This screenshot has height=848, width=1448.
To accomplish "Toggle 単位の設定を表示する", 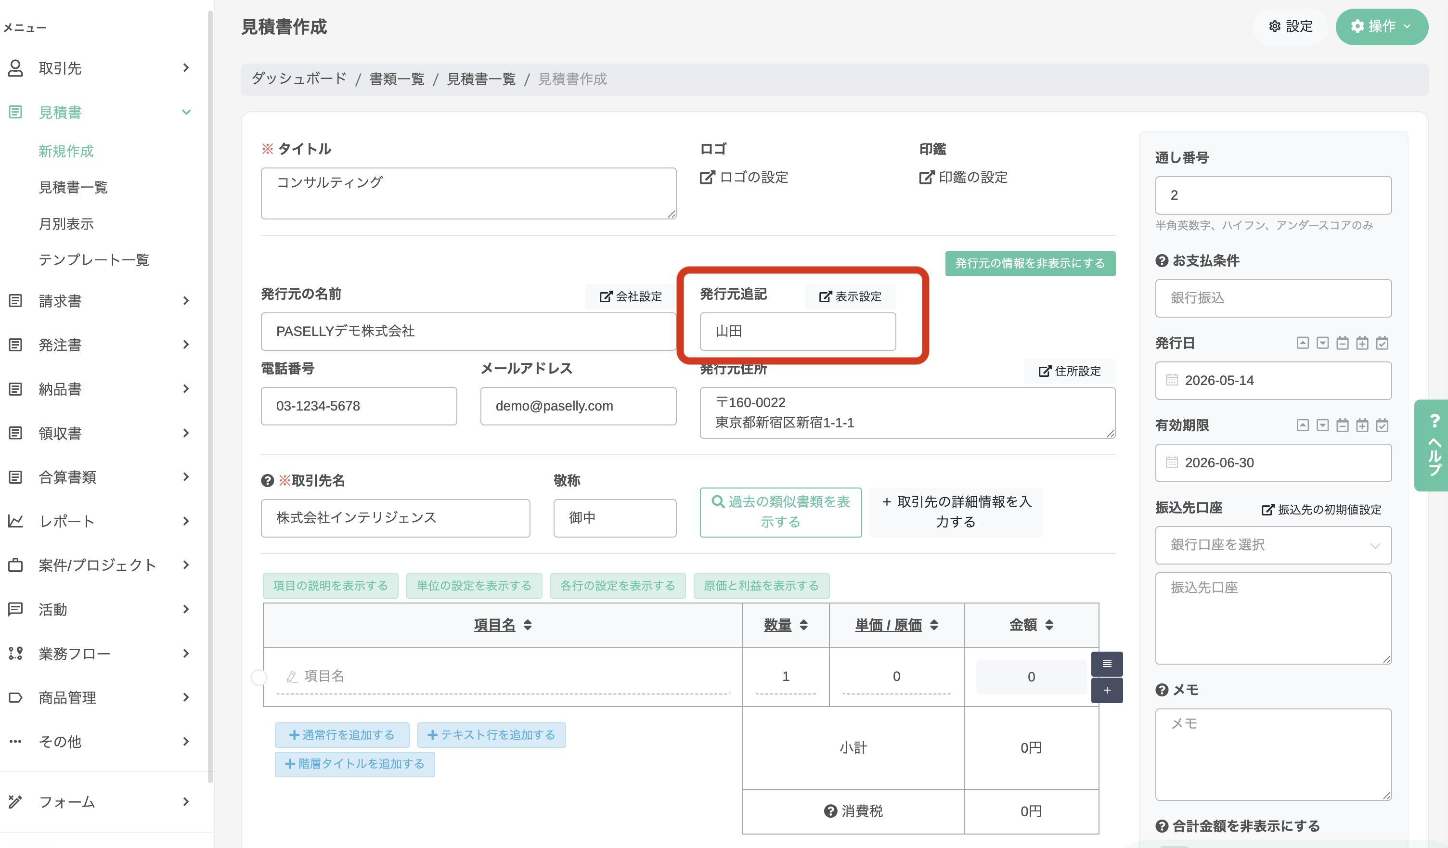I will (x=474, y=585).
